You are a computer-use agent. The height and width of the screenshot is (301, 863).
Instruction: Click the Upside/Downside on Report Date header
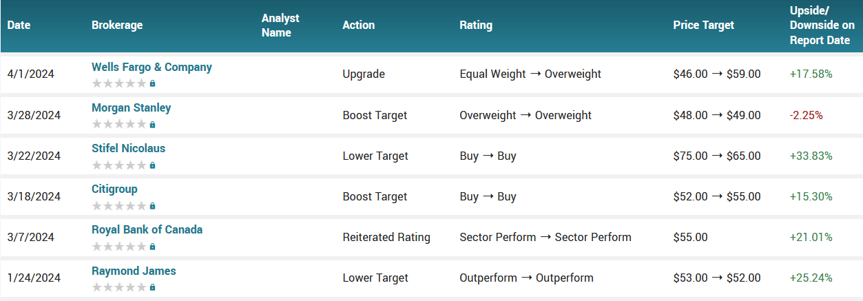click(822, 26)
